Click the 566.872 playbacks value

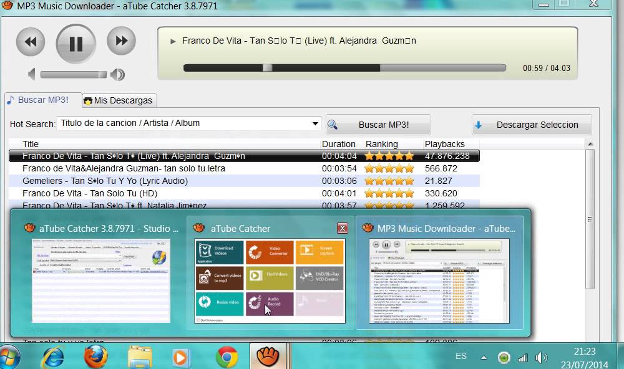coord(441,168)
